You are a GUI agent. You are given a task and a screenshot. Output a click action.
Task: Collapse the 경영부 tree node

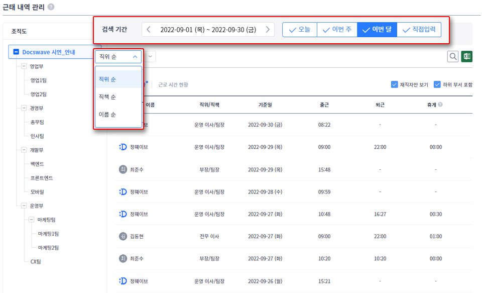[x=24, y=108]
